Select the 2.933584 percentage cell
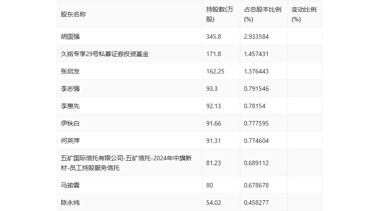379x211 pixels. [x=256, y=37]
